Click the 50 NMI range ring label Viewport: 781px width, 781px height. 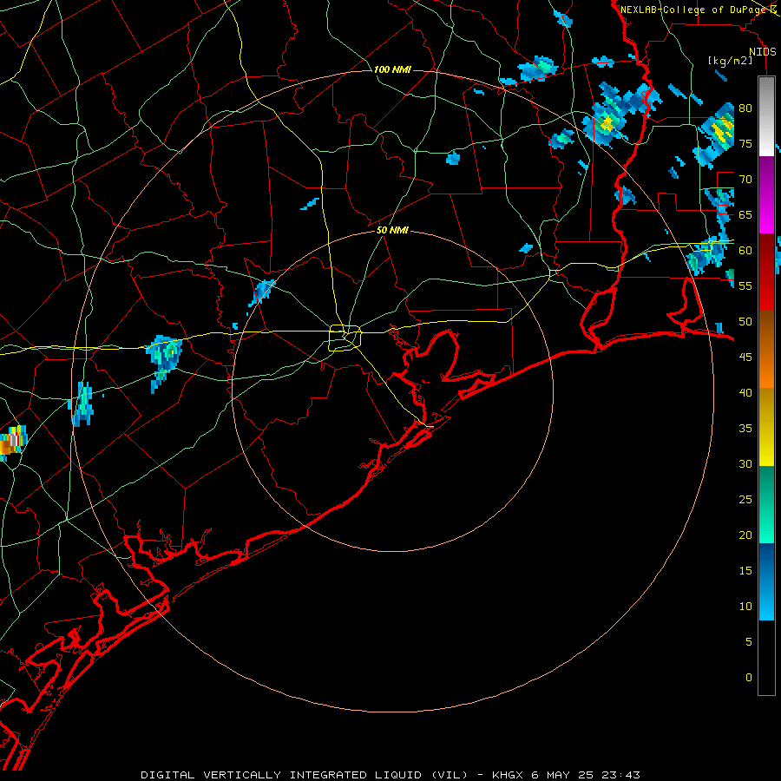tap(392, 230)
